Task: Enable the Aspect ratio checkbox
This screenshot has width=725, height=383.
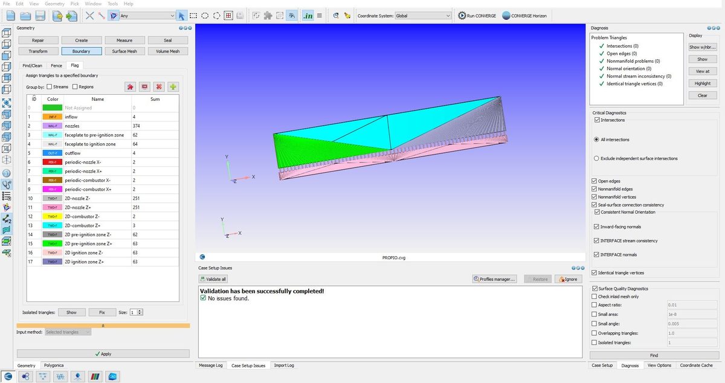Action: click(594, 305)
